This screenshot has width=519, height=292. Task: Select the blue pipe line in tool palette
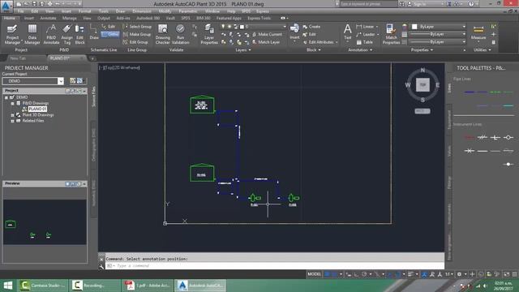click(x=470, y=92)
